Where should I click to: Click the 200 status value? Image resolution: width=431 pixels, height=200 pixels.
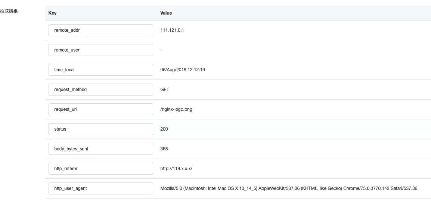pyautogui.click(x=164, y=129)
